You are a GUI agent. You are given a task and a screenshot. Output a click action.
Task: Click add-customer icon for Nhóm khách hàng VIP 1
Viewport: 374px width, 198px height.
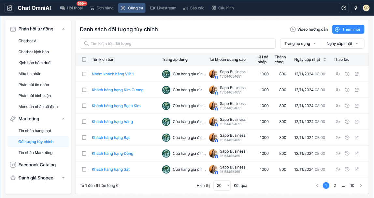(338, 74)
